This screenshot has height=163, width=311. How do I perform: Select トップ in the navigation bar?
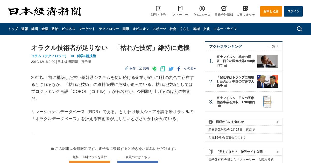click(13, 29)
